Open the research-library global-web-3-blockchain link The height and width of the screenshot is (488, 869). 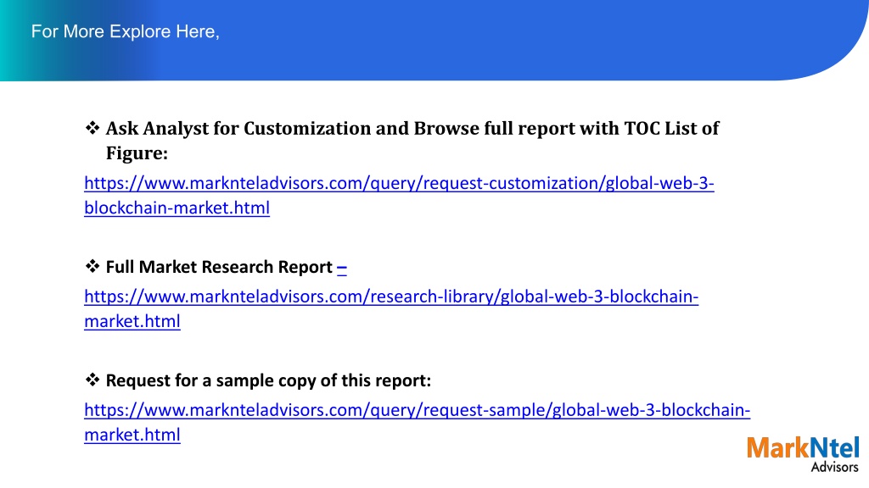pyautogui.click(x=391, y=297)
